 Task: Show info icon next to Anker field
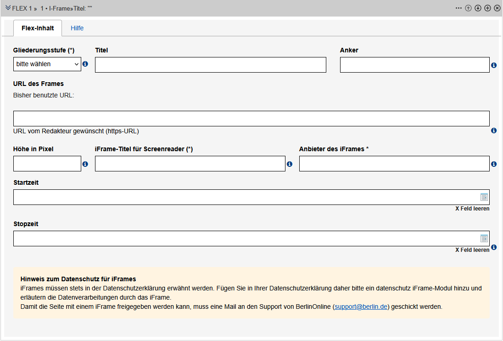[x=494, y=65]
